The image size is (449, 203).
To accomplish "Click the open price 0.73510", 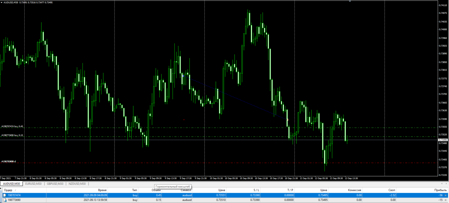I will (x=221, y=200).
